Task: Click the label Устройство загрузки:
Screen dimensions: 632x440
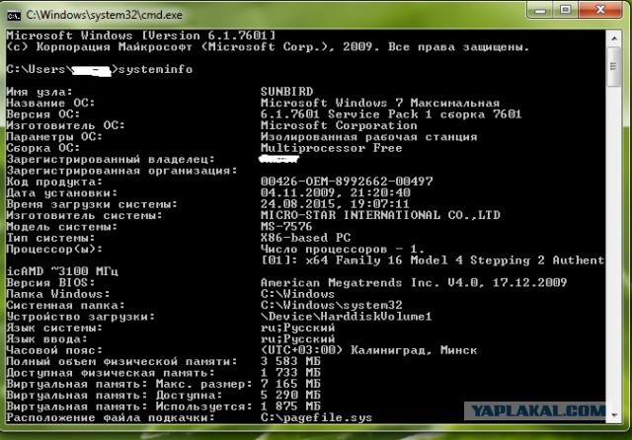Action: 80,317
